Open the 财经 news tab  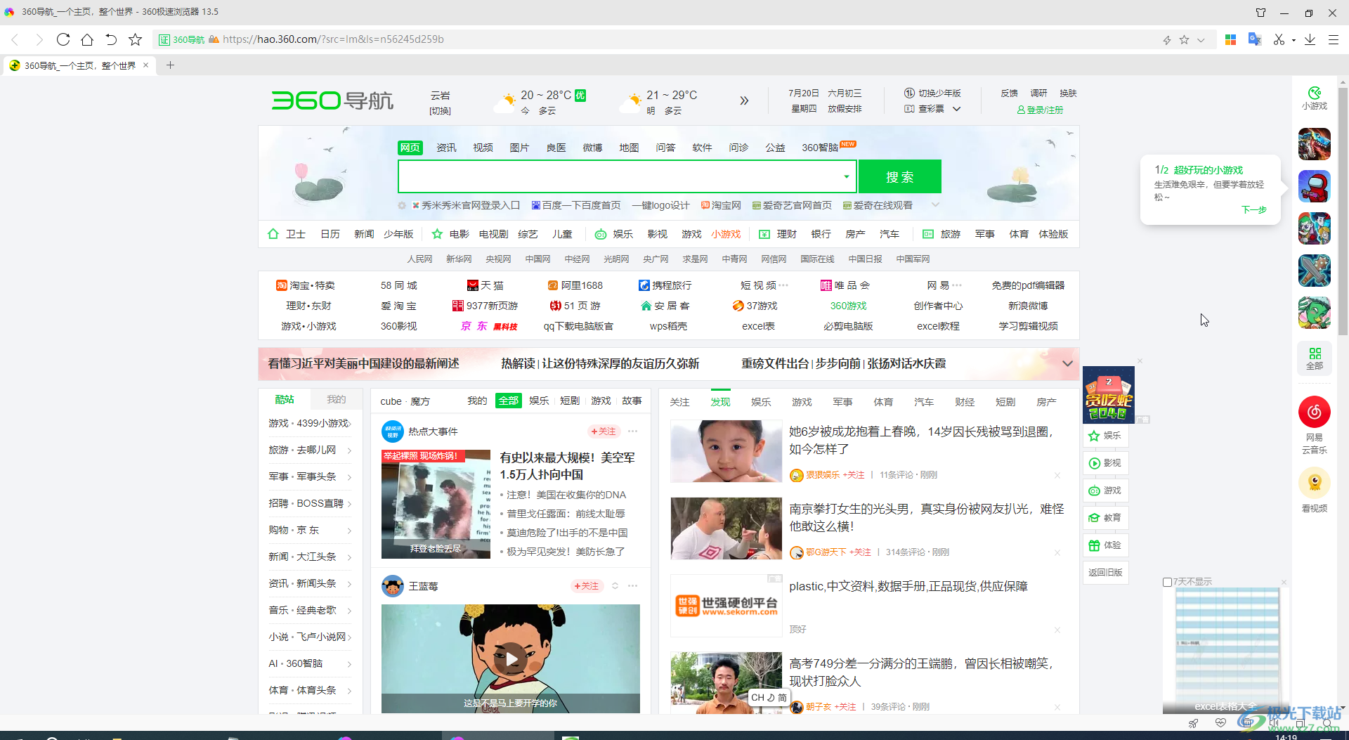tap(965, 402)
